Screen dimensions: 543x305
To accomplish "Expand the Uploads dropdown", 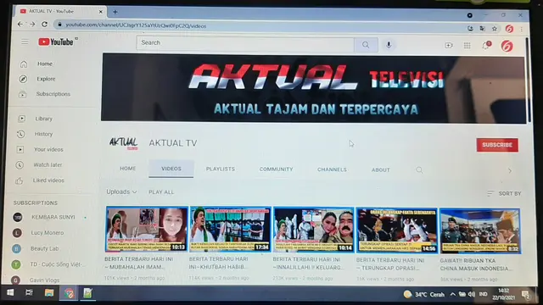I will [121, 192].
